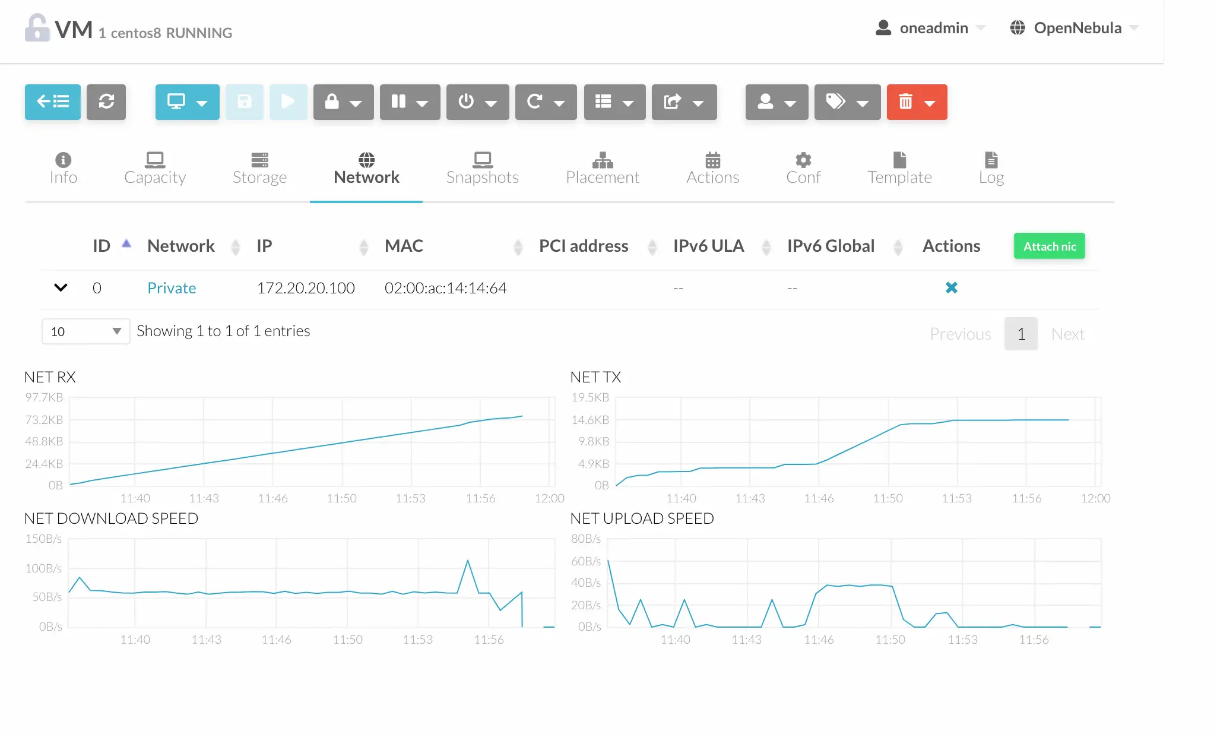Open the pause/suspend dropdown
This screenshot has width=1217, height=734.
pyautogui.click(x=410, y=102)
